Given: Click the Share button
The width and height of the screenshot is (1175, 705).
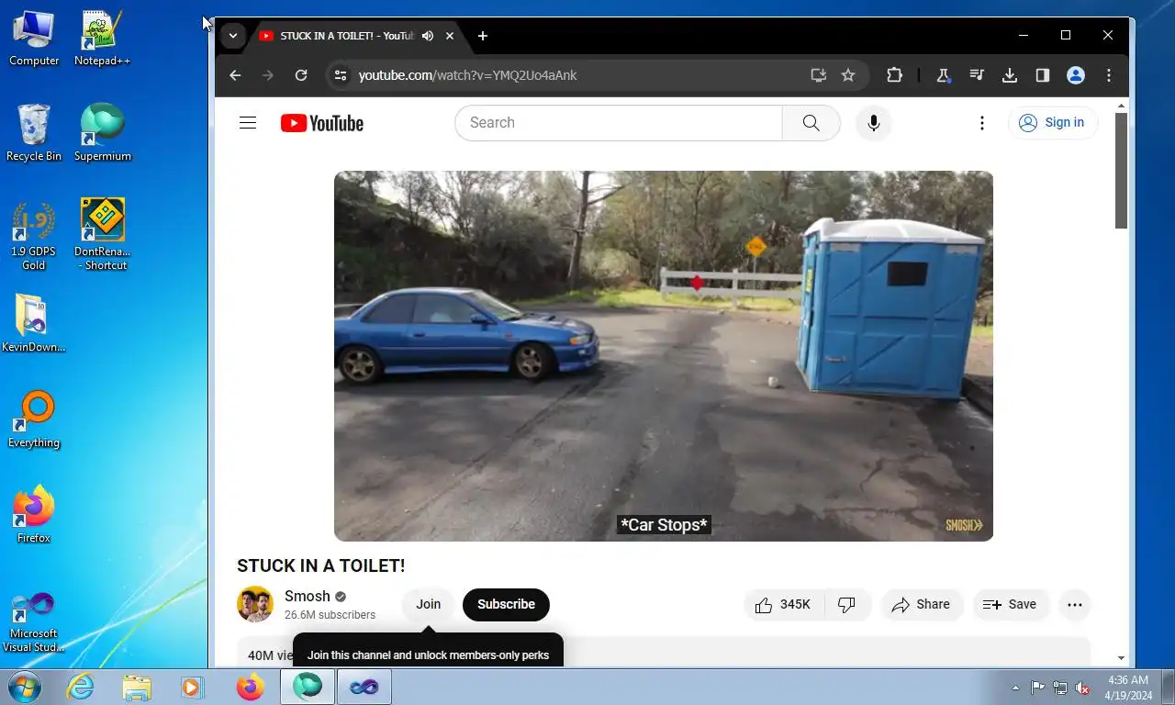Looking at the screenshot, I should [x=922, y=604].
